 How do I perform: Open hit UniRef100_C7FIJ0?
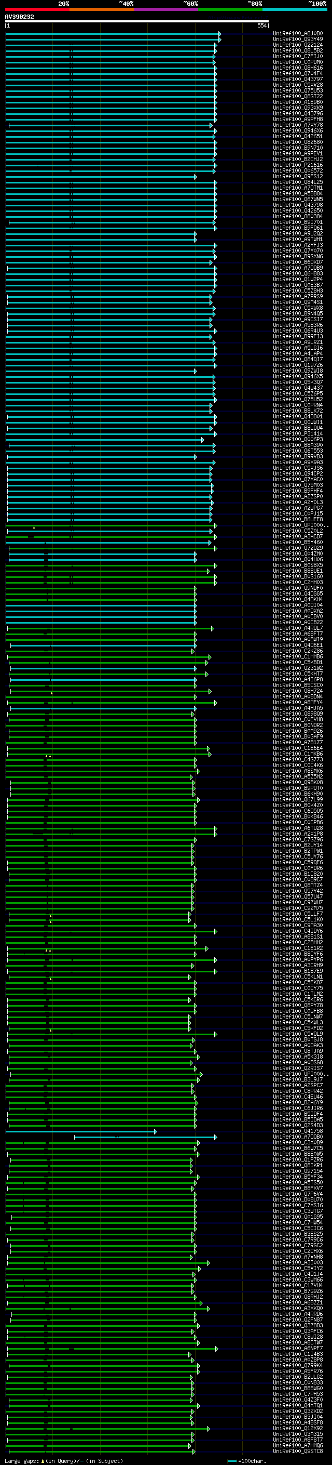298,56
